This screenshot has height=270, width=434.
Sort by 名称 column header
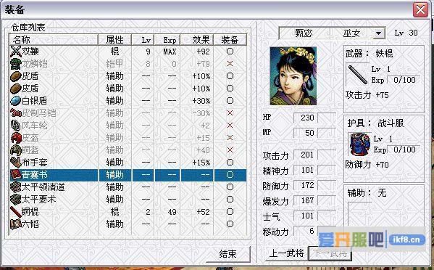pyautogui.click(x=54, y=40)
